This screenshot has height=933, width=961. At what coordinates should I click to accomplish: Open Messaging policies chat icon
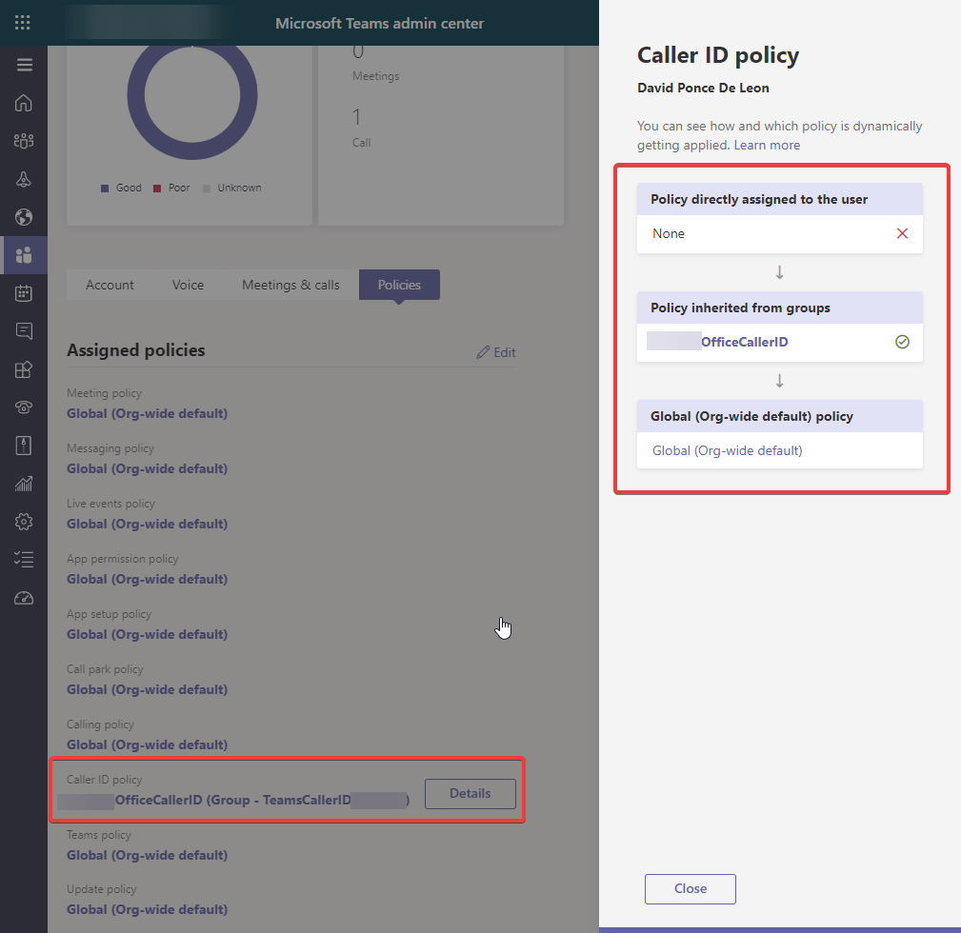pyautogui.click(x=24, y=331)
